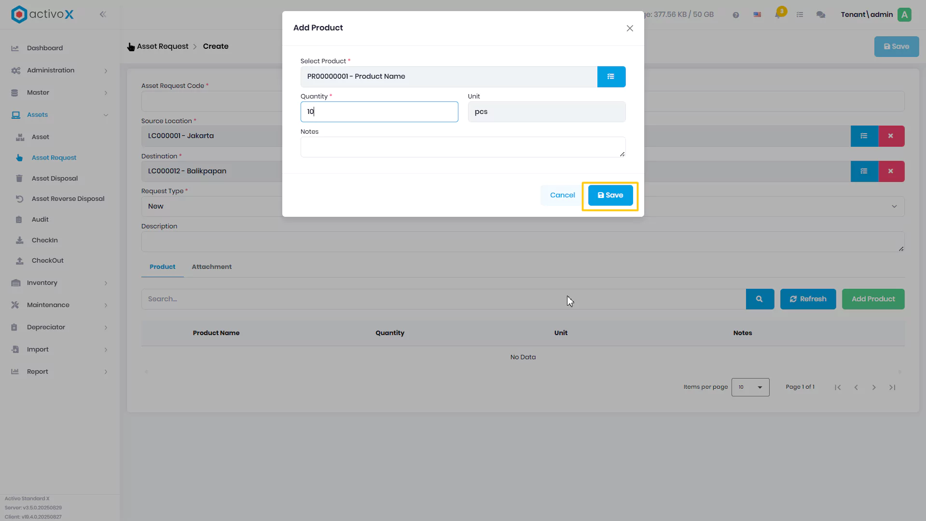Go to last page of table
The image size is (926, 521).
(x=892, y=388)
